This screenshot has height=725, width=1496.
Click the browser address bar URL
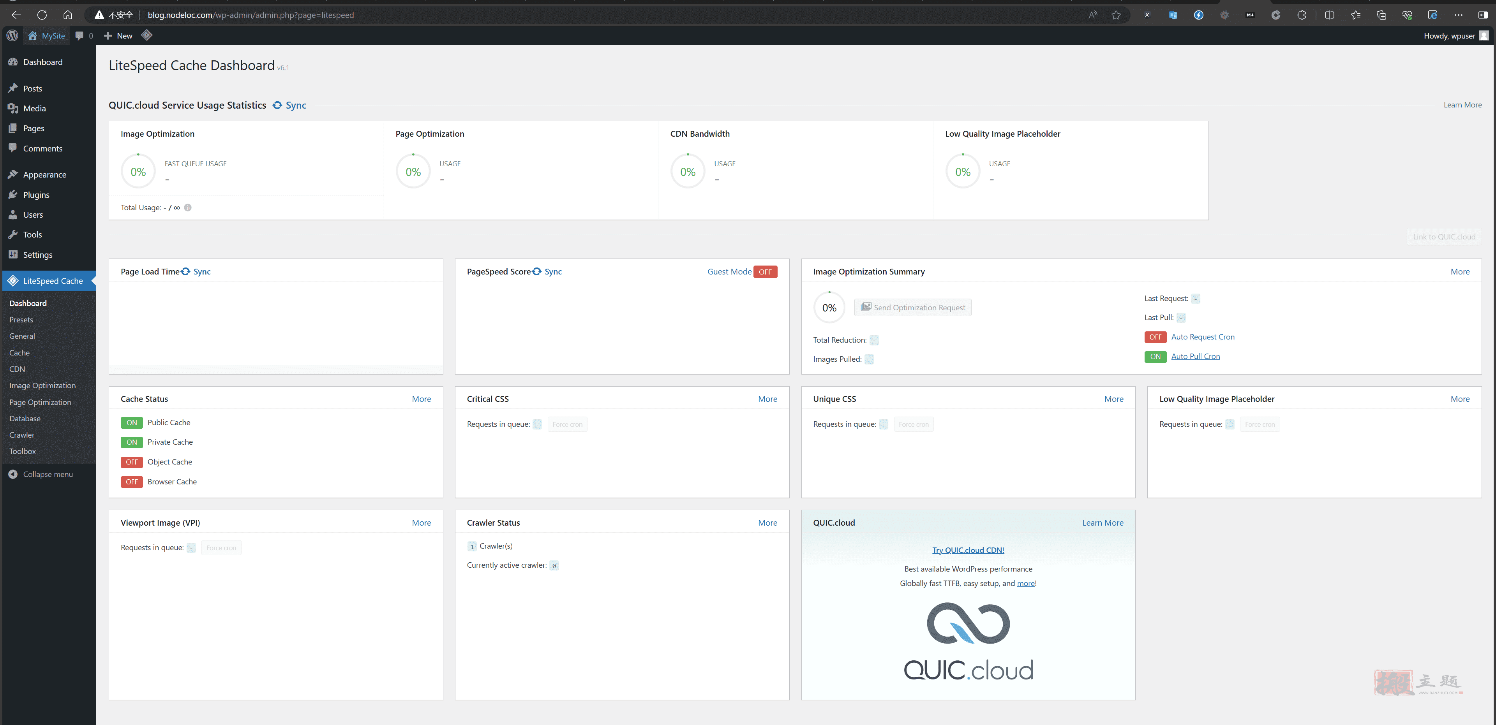(251, 15)
